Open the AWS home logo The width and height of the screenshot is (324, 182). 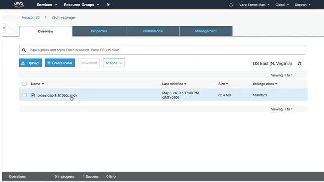pyautogui.click(x=19, y=4)
